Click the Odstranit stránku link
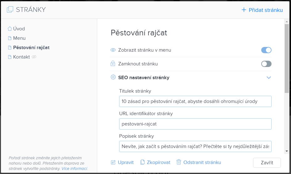This screenshot has width=291, height=174. click(x=202, y=162)
